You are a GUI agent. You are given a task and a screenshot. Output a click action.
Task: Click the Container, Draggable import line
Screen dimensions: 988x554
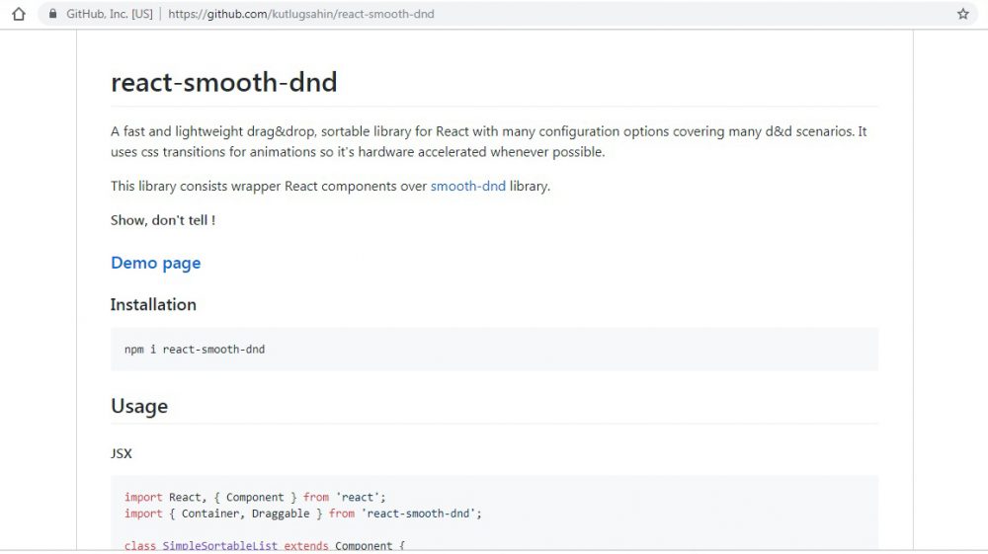pos(302,514)
